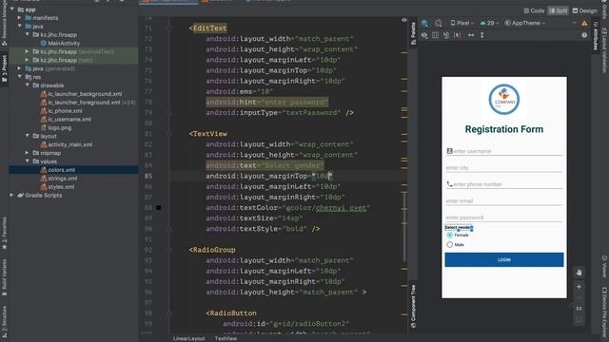Click the enter email field in preview
The image size is (609, 342).
click(x=504, y=200)
